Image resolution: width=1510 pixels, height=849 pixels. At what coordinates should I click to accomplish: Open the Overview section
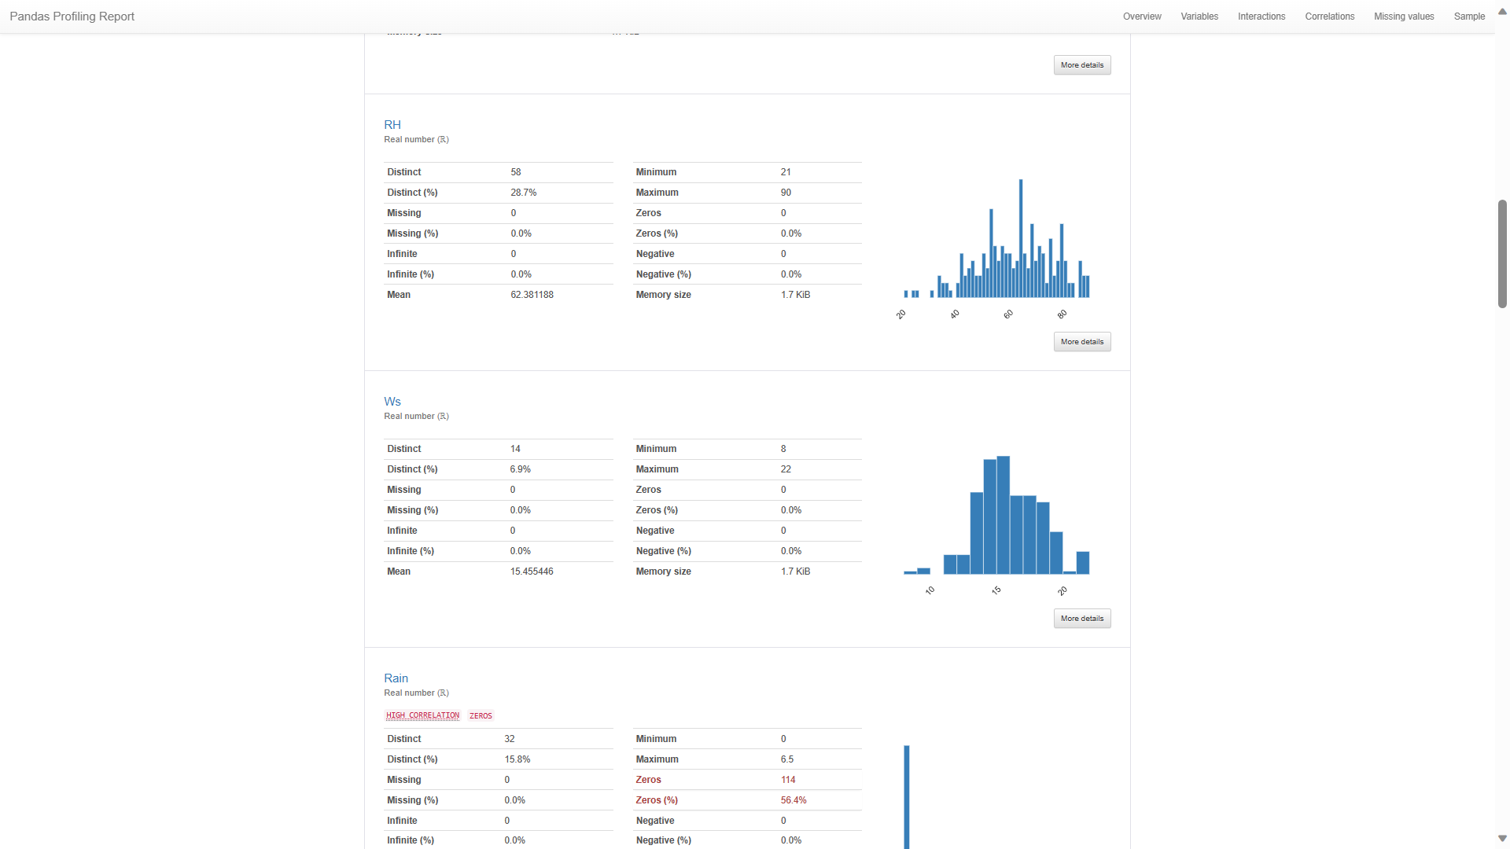coord(1142,16)
